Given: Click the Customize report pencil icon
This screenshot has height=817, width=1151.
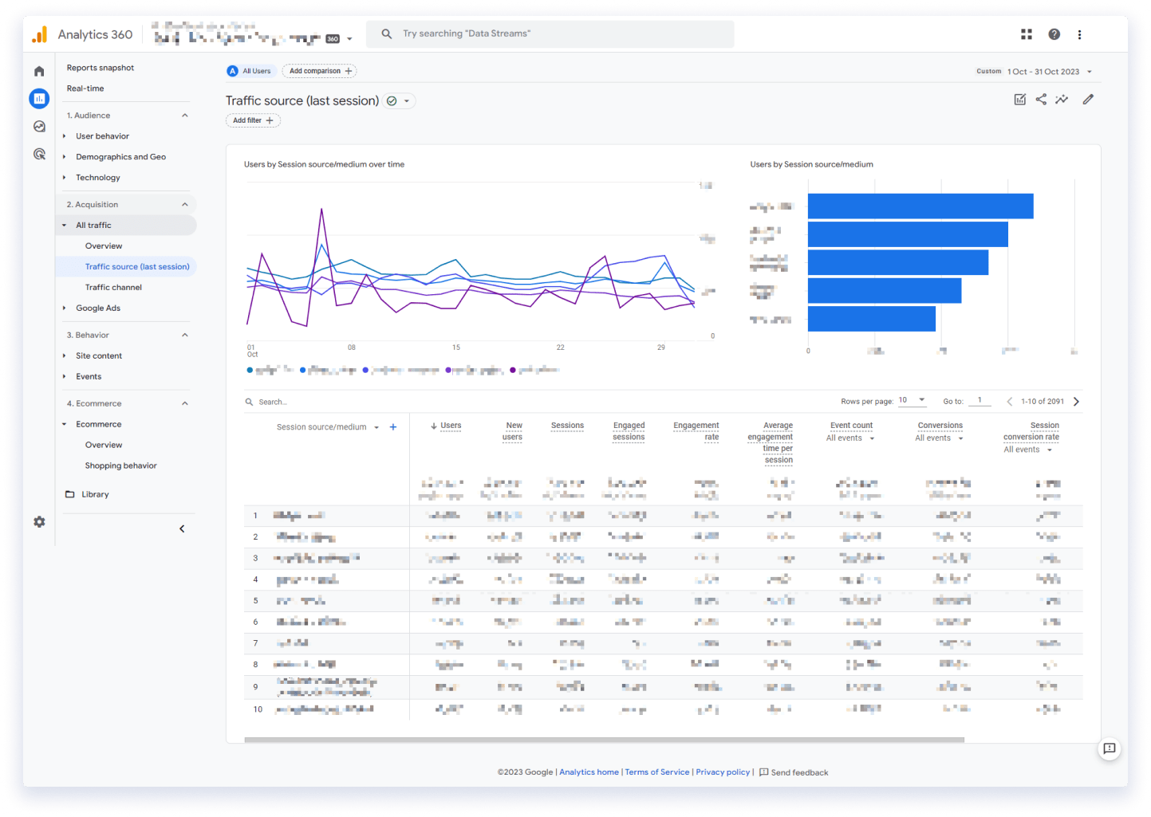Looking at the screenshot, I should 1088,100.
